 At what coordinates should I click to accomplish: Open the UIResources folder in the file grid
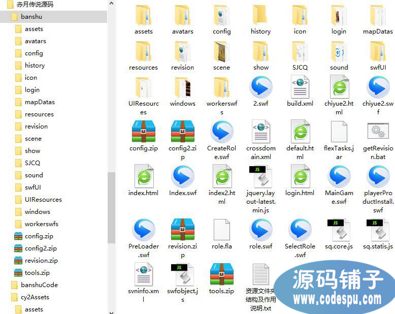coord(143,87)
